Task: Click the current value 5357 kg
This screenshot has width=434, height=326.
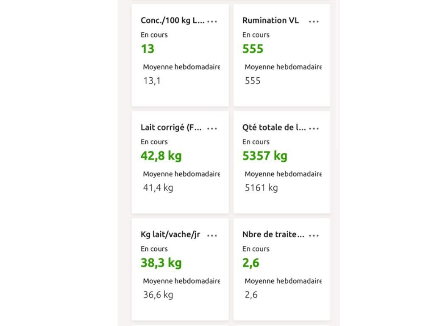Action: (265, 156)
